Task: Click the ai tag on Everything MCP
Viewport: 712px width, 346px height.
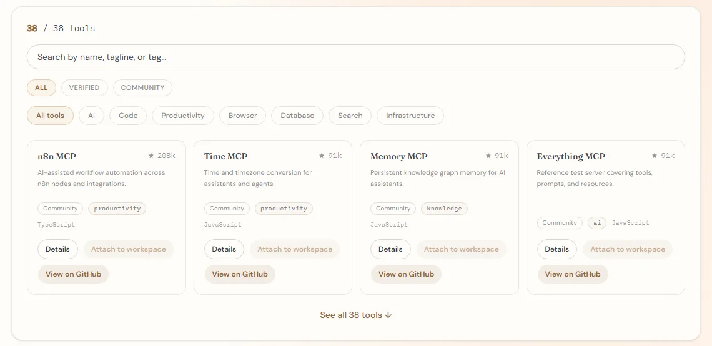Action: pyautogui.click(x=597, y=223)
